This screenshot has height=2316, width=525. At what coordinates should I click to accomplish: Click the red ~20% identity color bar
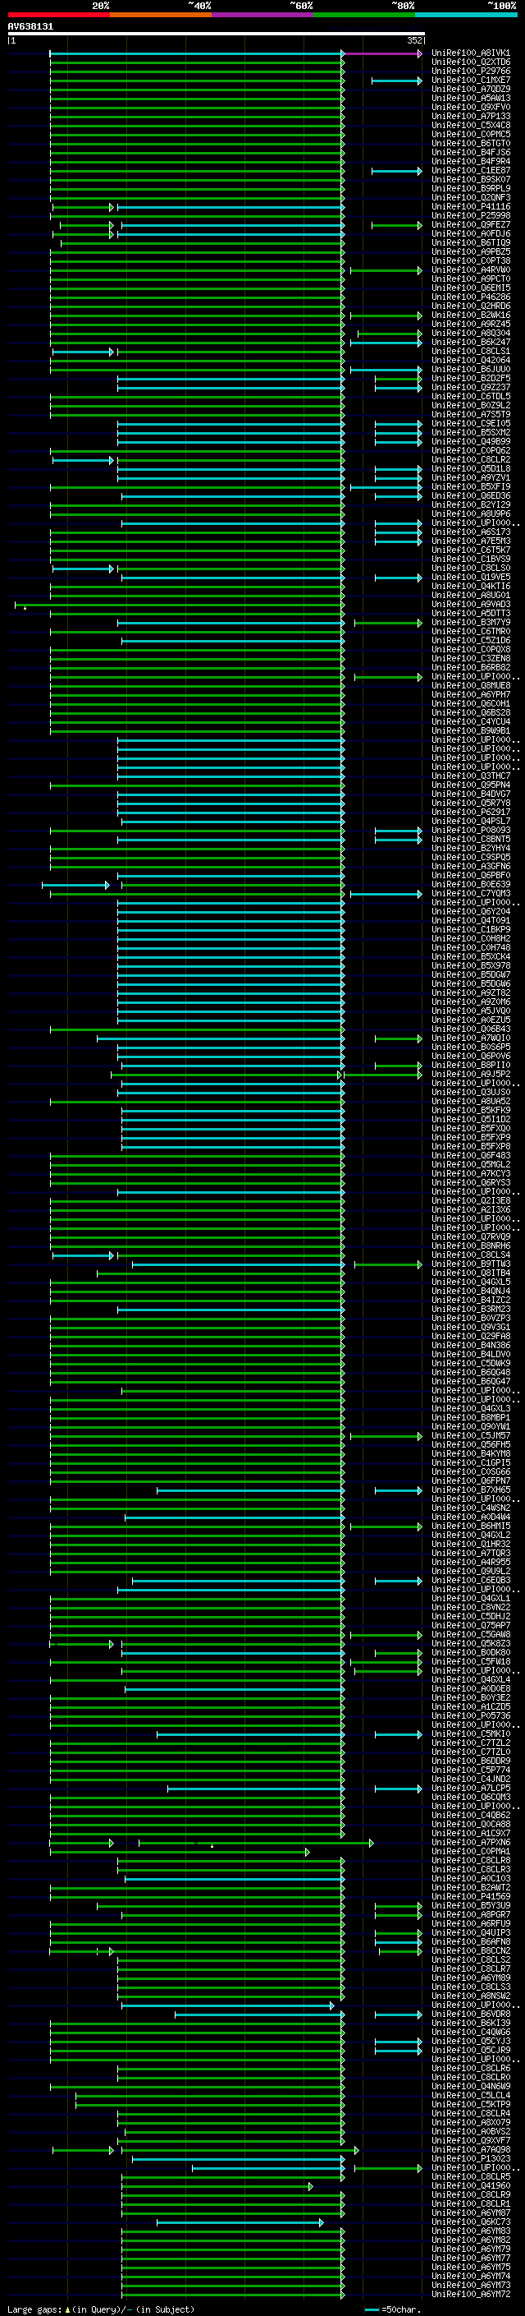point(58,15)
